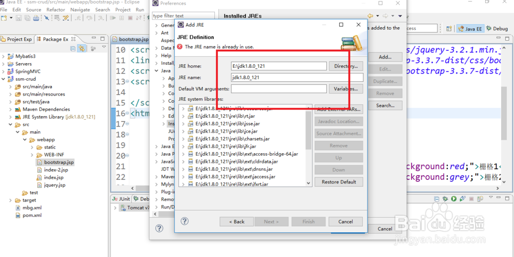Collapse the ssm-crud project

(3, 79)
